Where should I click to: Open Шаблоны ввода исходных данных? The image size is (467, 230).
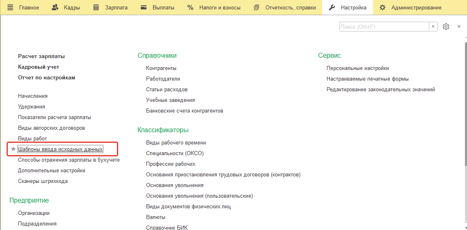point(60,149)
